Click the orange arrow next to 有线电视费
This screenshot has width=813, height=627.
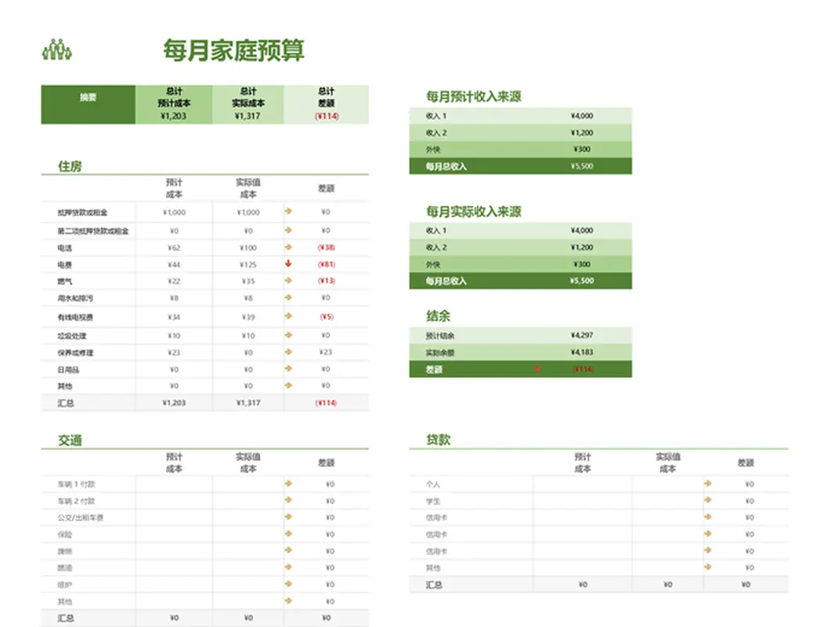point(289,316)
